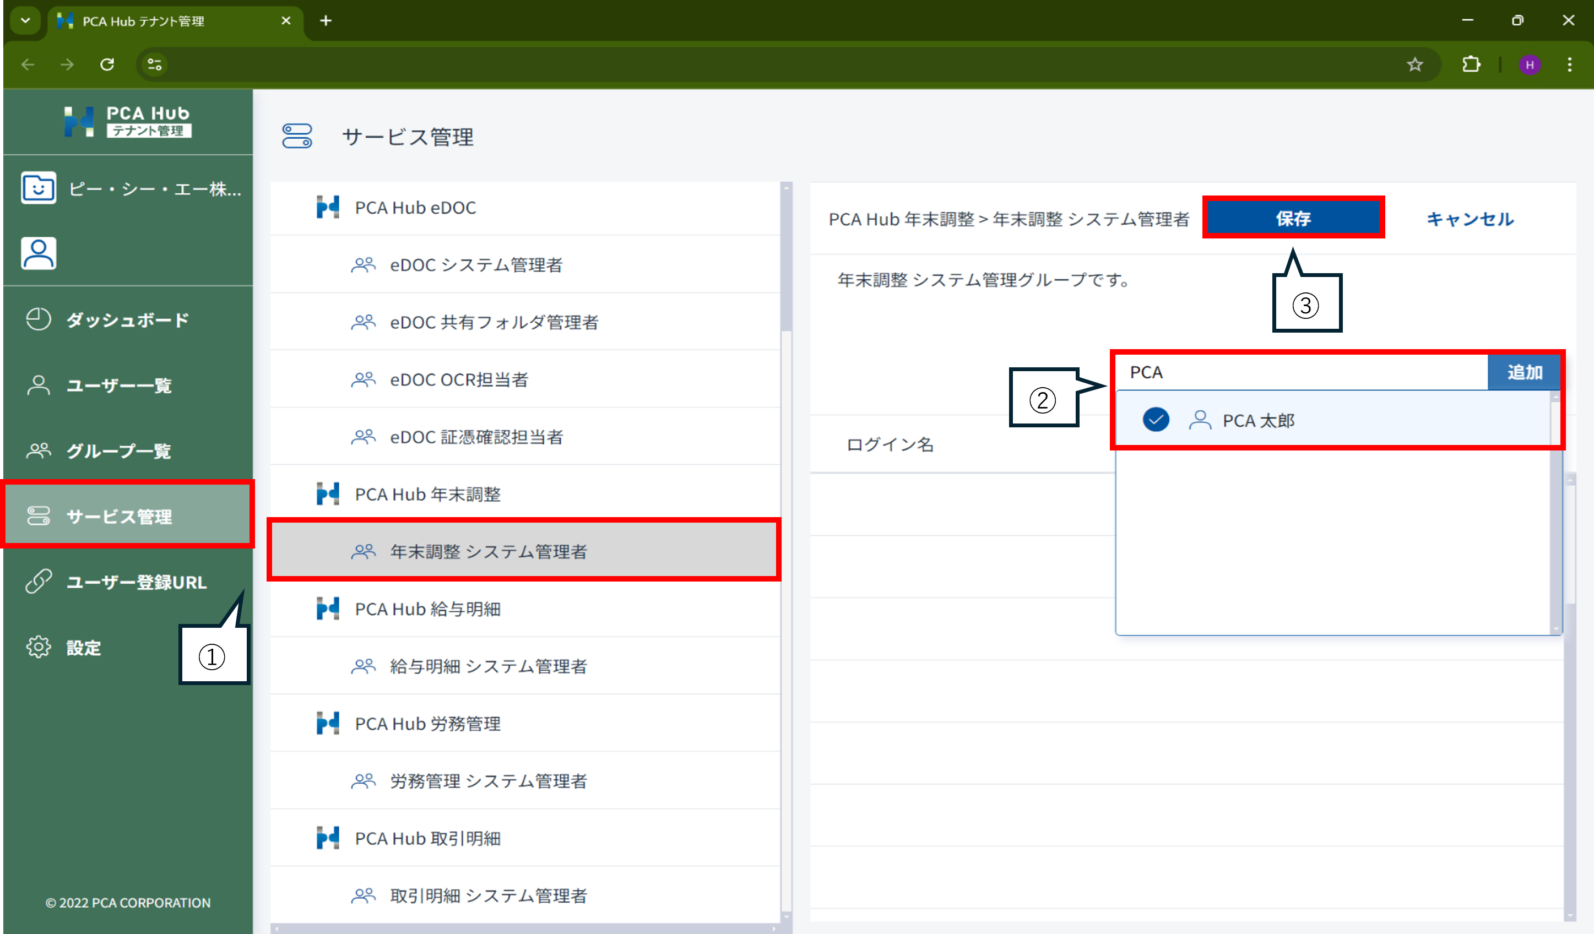Click group icon beside eDOC OCR担当者
Screen dimensions: 1594x934
coord(364,379)
